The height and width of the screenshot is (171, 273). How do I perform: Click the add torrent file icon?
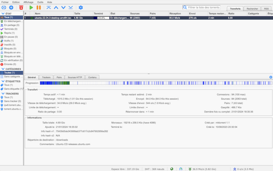[11, 7]
